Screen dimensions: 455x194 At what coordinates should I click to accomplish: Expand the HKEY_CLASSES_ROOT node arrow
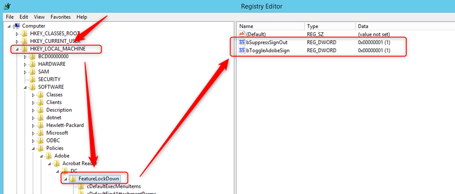point(18,34)
